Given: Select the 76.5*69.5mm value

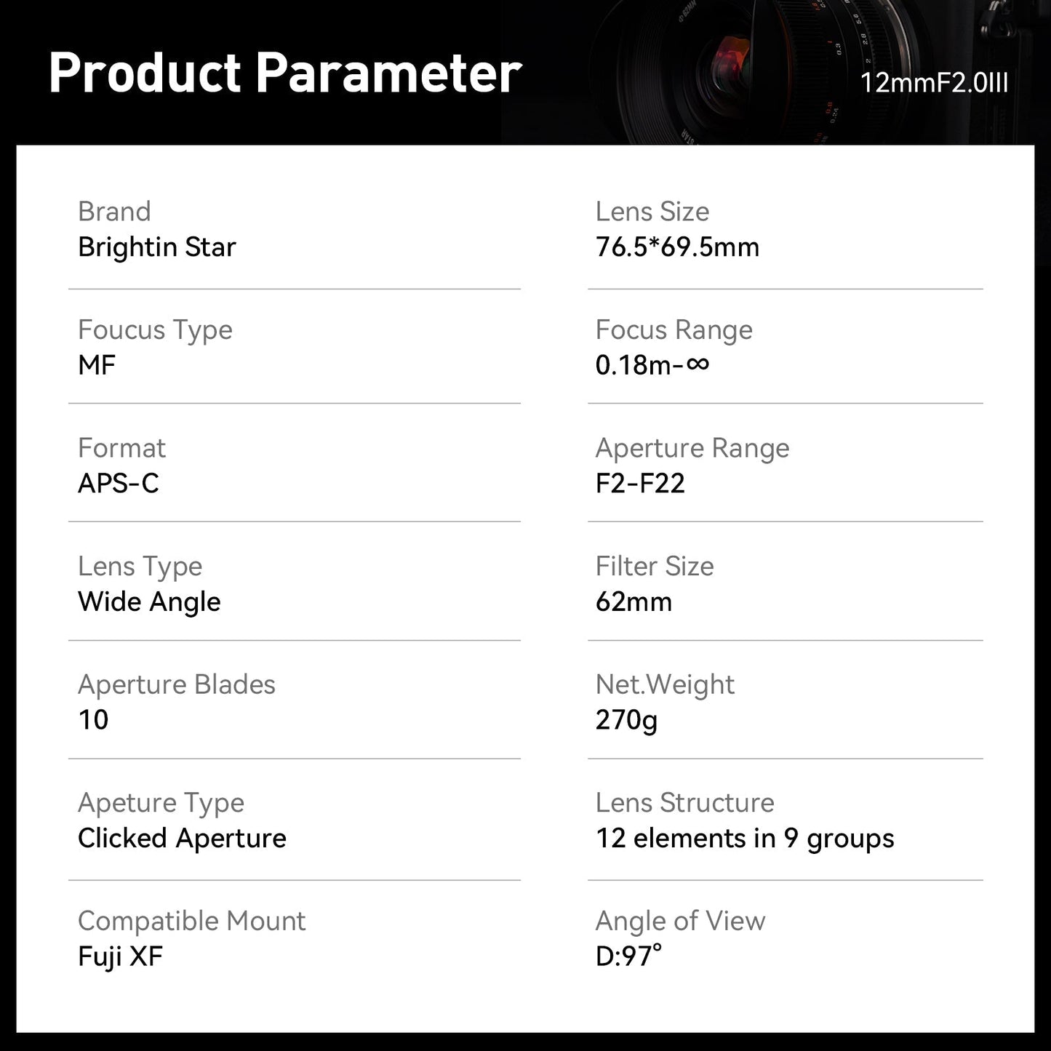Looking at the screenshot, I should coord(677,247).
